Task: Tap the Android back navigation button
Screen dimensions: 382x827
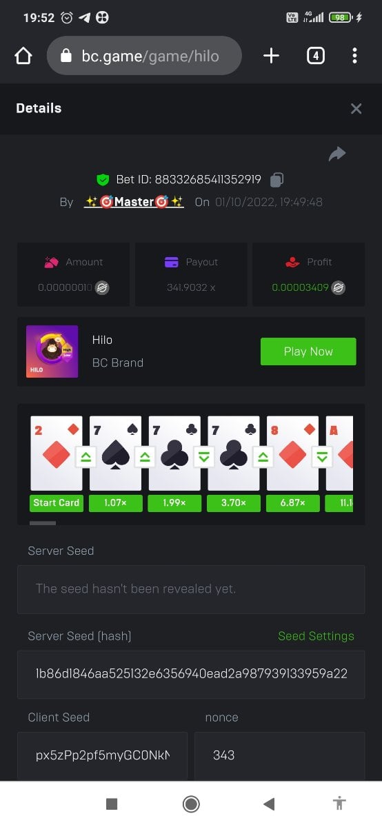Action: 270,804
